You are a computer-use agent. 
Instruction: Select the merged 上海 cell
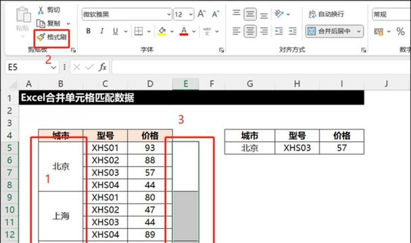point(61,216)
